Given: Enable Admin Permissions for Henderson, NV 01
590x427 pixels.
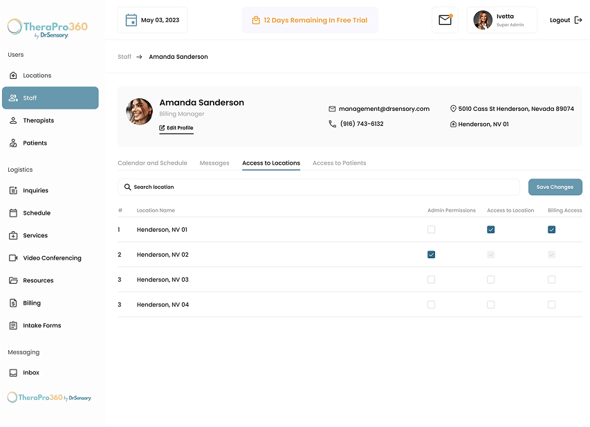Looking at the screenshot, I should point(431,230).
